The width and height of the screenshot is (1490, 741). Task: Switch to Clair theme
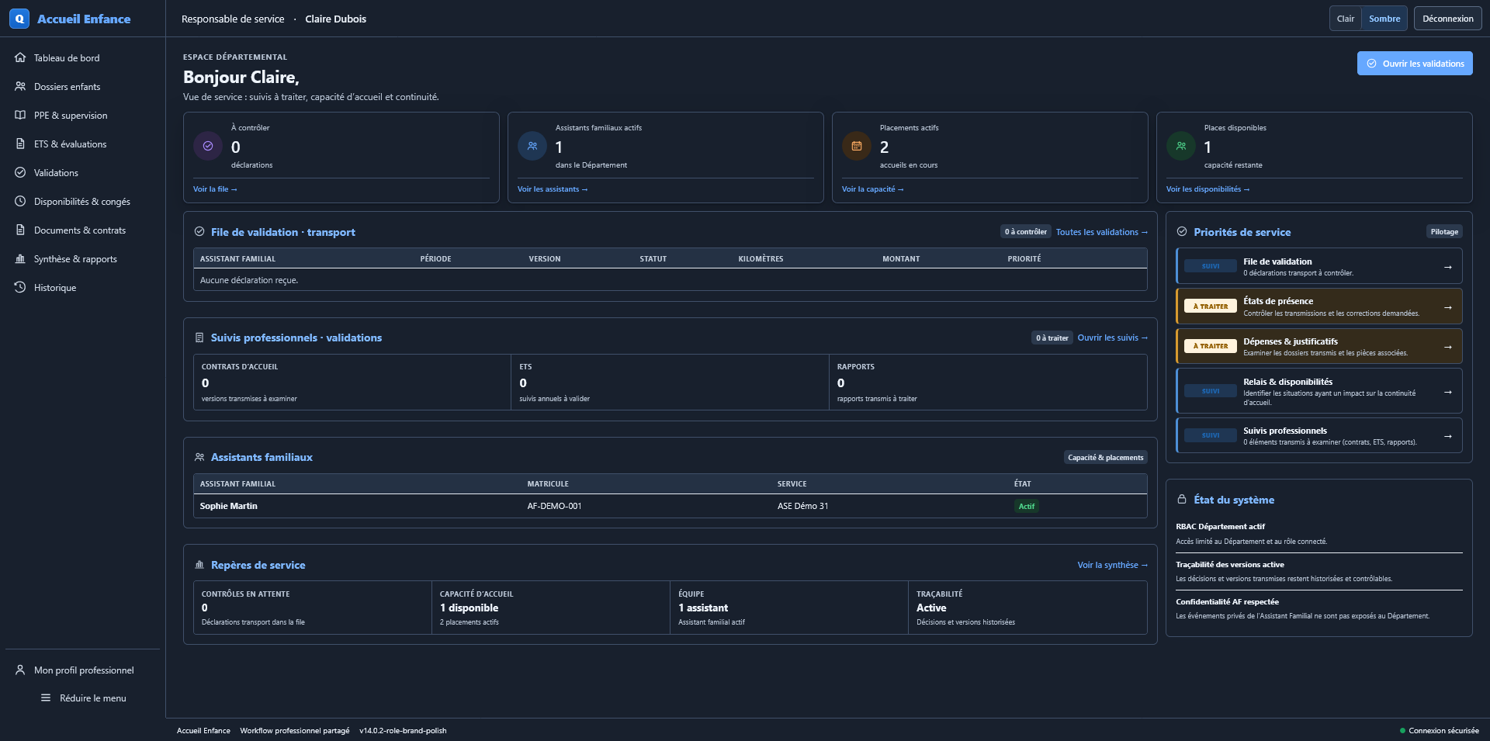1346,19
